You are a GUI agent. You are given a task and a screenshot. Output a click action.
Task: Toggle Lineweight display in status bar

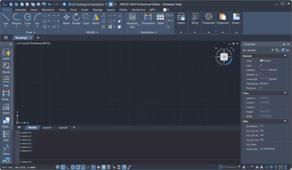(x=98, y=167)
